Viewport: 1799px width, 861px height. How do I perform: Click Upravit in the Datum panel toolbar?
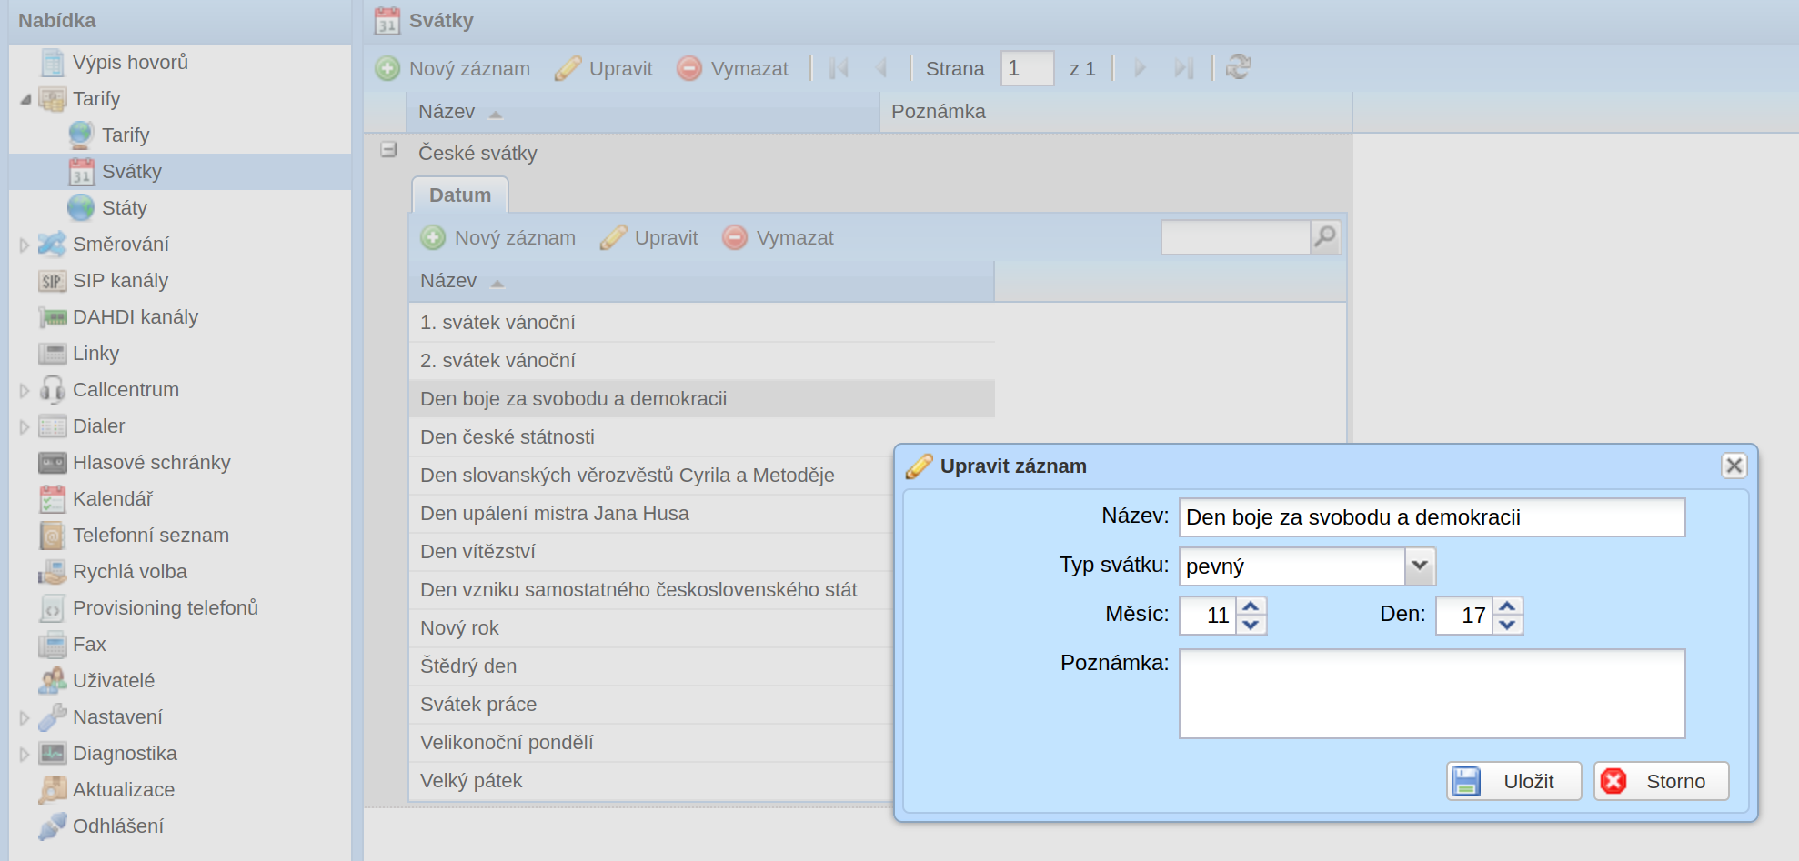649,238
